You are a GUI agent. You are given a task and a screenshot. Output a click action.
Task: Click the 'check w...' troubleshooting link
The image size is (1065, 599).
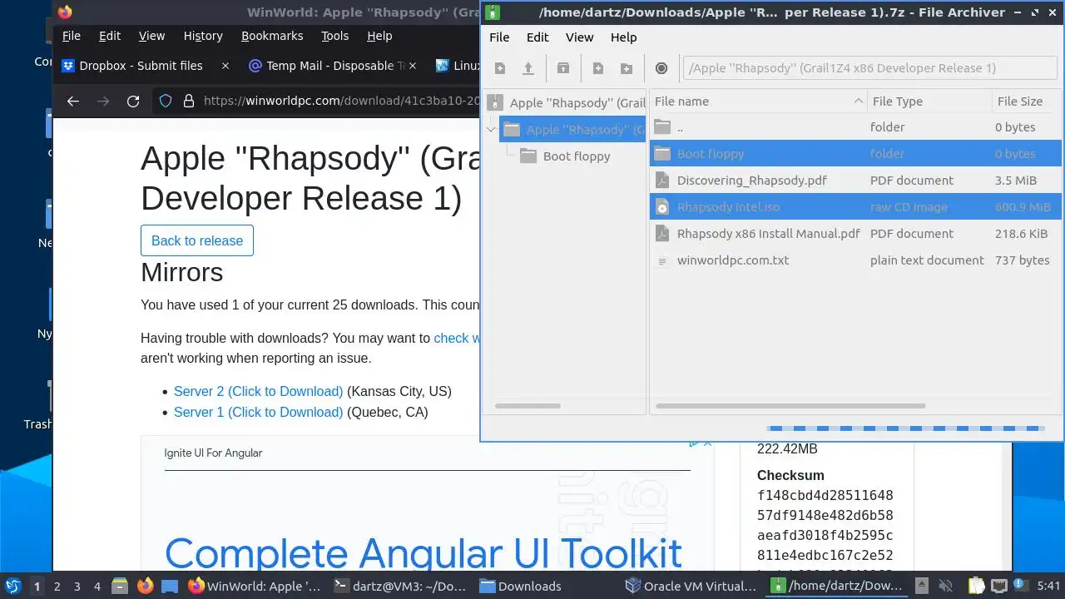click(x=457, y=338)
